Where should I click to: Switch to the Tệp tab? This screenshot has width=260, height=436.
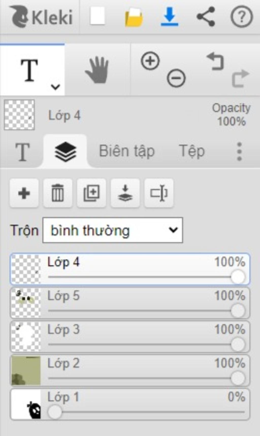point(192,151)
